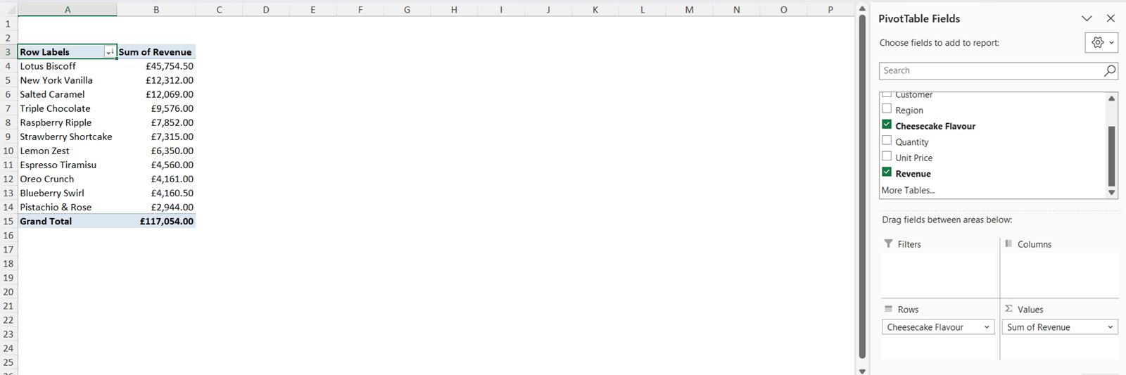Select column B header

[x=156, y=10]
